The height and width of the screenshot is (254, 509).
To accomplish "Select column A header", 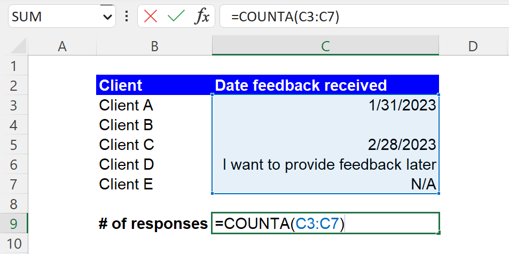I will [x=62, y=46].
